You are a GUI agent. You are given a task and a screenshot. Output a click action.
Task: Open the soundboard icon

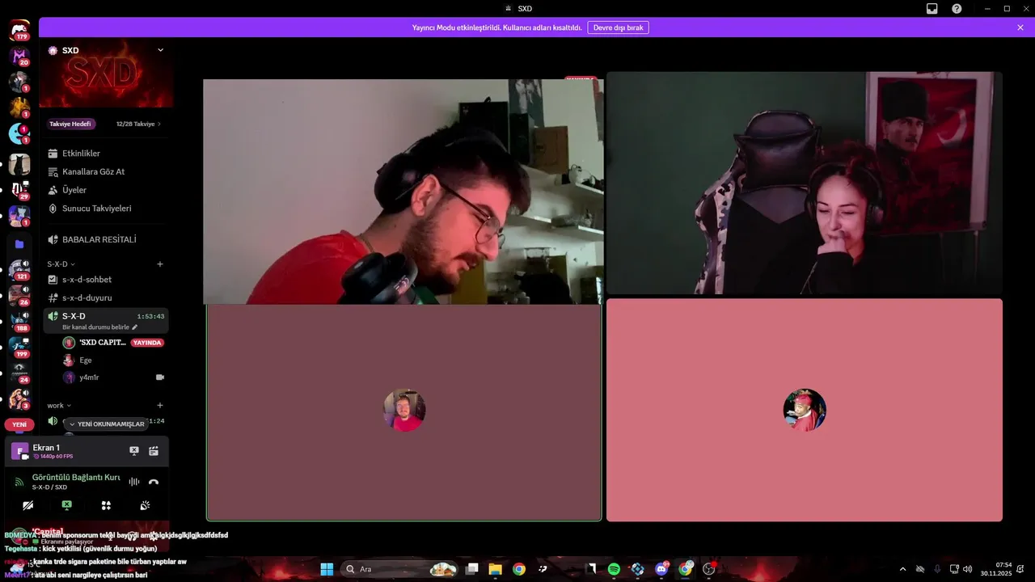145,505
